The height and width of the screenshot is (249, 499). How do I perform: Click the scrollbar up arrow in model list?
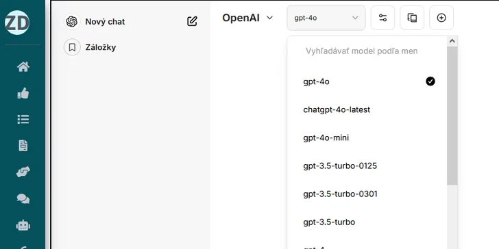click(452, 41)
